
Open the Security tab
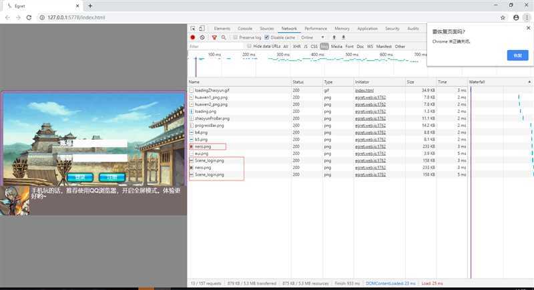coord(392,29)
